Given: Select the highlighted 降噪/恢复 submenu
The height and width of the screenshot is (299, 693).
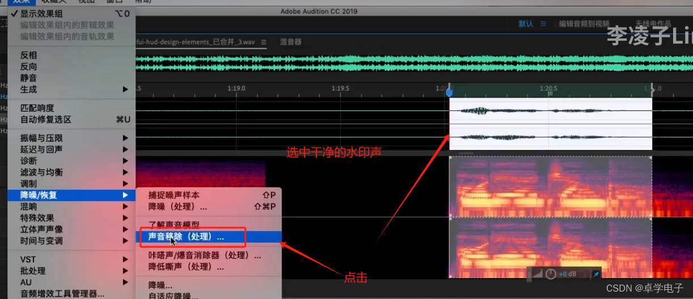Looking at the screenshot, I should point(70,195).
